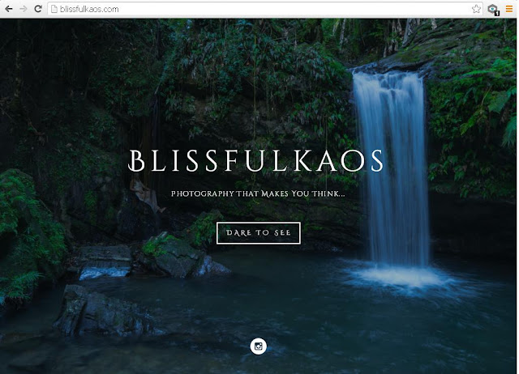519x374 pixels.
Task: Go back using the browser back arrow
Action: tap(9, 9)
